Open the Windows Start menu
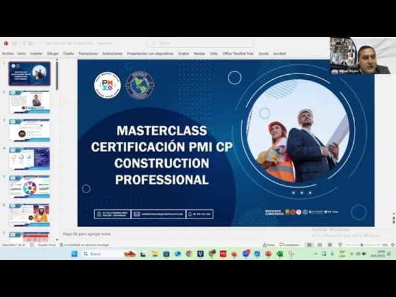 tap(74, 254)
